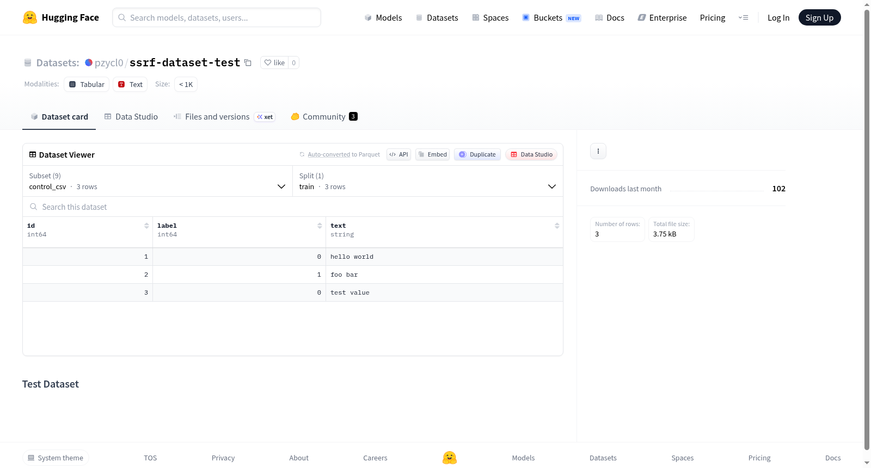This screenshot has height=468, width=871.
Task: Click the Datasets: breadcrumb label
Action: pyautogui.click(x=58, y=63)
